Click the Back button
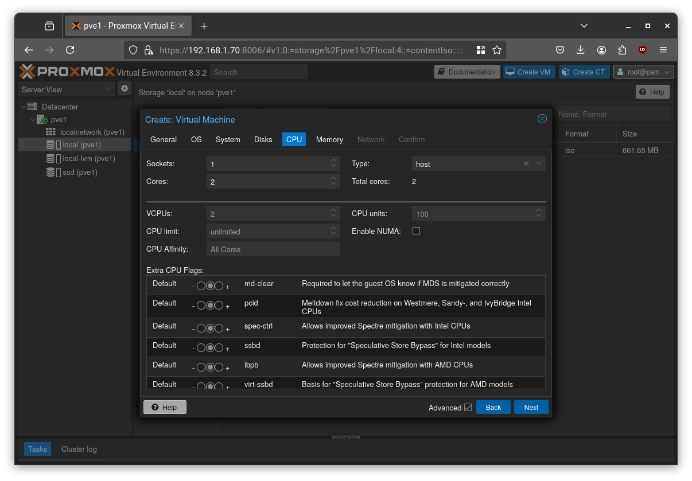 493,407
